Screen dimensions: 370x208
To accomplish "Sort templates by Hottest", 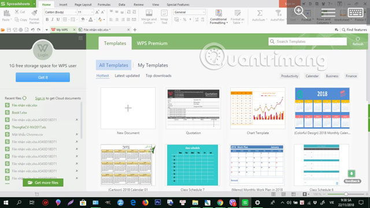I will tap(103, 76).
